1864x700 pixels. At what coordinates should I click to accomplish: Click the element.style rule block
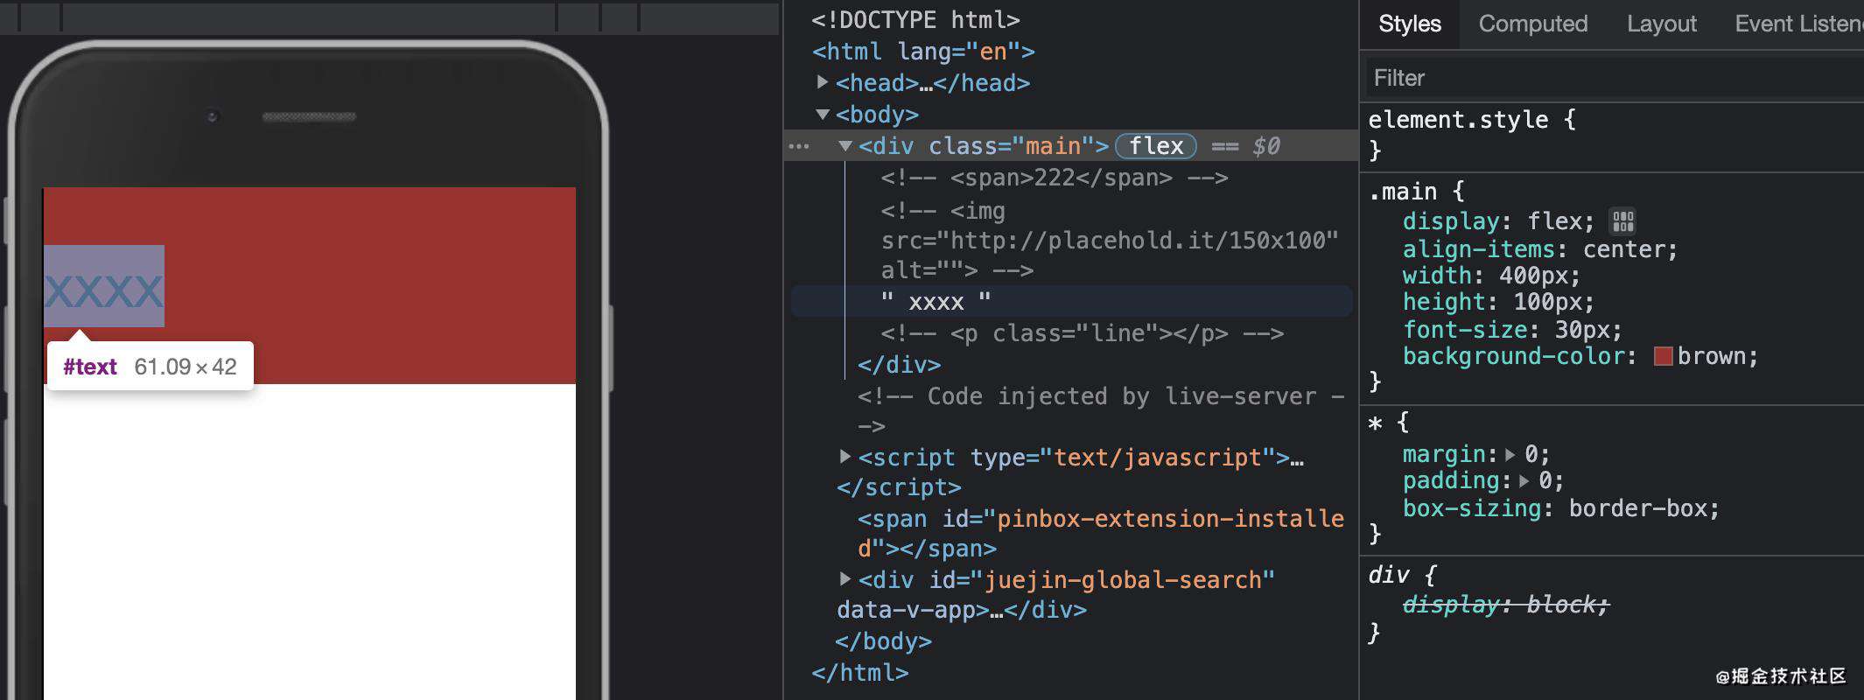pyautogui.click(x=1611, y=135)
